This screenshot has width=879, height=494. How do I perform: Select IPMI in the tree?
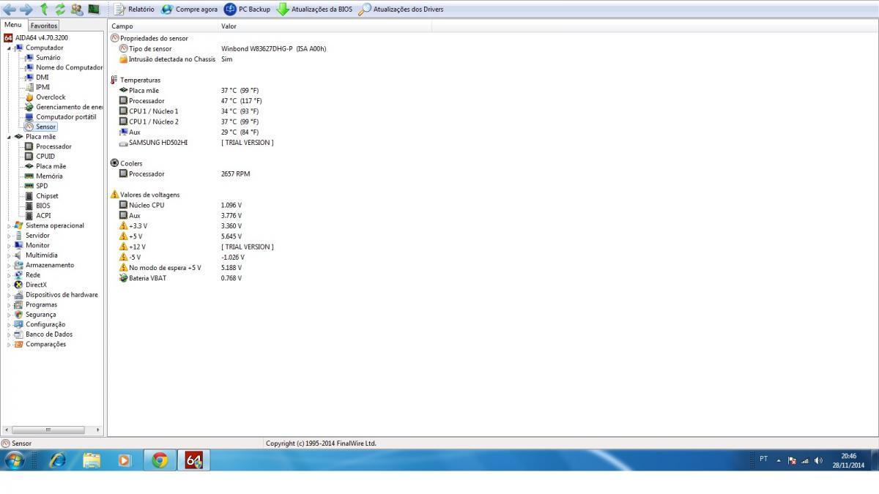click(x=43, y=87)
